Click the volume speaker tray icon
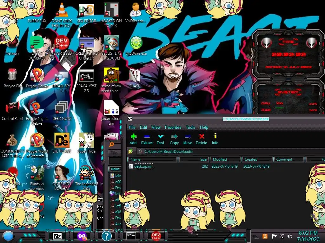 (x=290, y=236)
